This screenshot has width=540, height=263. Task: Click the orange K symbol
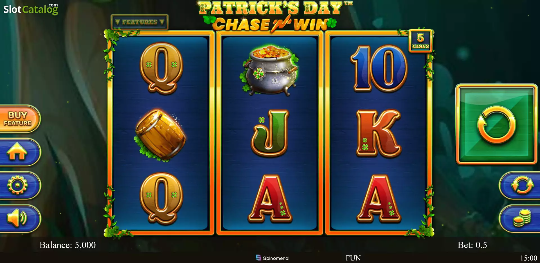click(379, 133)
